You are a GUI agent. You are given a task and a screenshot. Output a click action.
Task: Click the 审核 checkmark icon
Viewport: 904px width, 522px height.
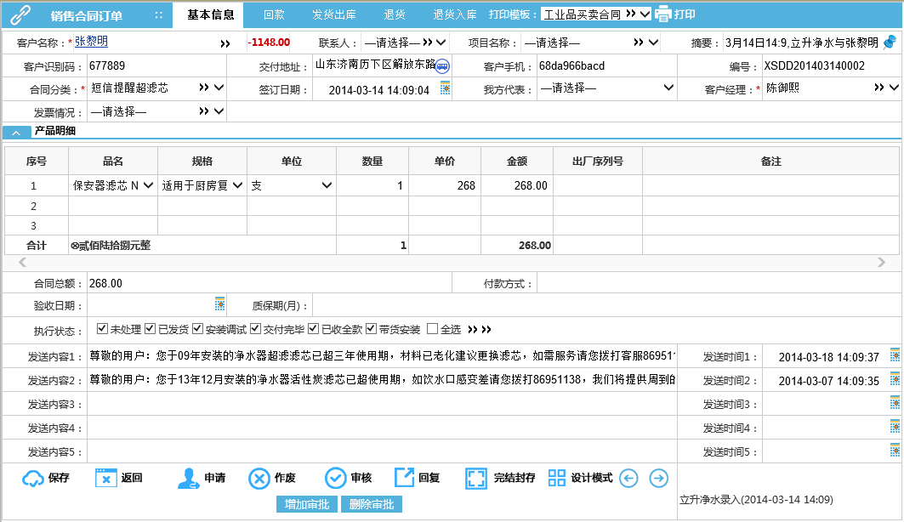click(336, 478)
